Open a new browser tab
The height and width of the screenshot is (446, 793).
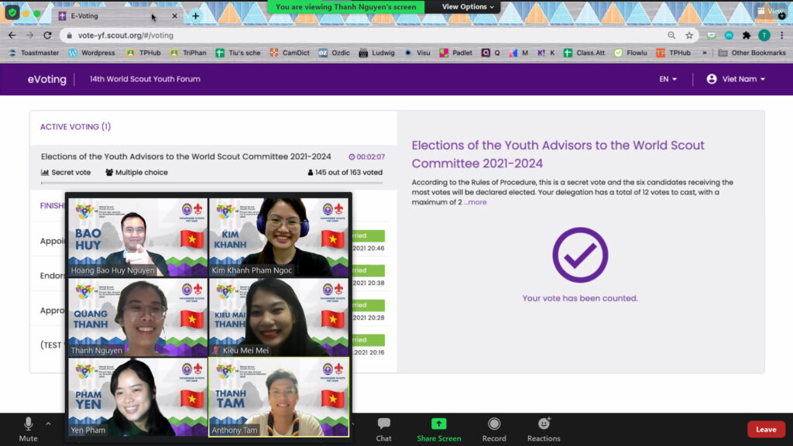click(196, 15)
